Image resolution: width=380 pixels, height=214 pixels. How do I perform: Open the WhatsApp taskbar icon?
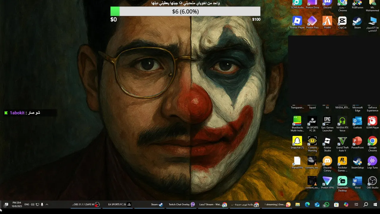[x=327, y=204]
